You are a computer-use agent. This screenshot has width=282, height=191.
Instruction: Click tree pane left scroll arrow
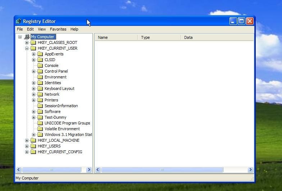(19, 170)
